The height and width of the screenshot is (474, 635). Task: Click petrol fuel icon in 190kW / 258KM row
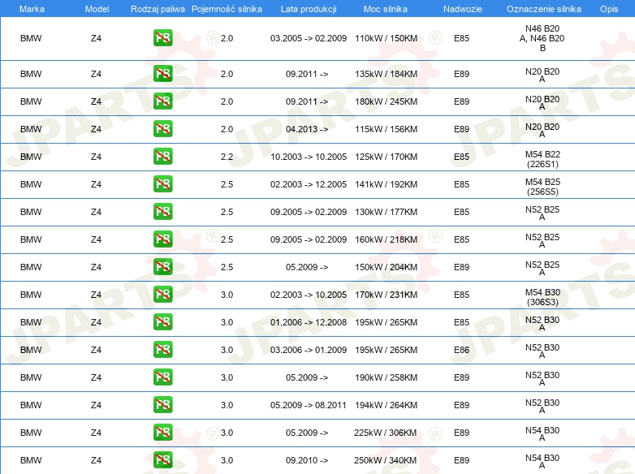[162, 377]
